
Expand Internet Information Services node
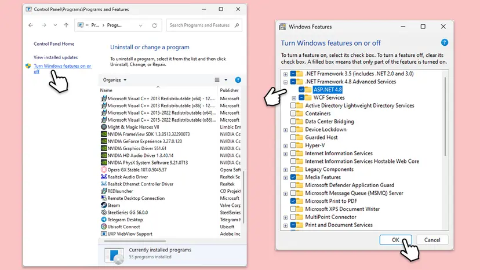point(285,154)
